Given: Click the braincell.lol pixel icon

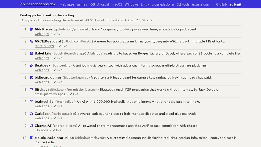Looking at the screenshot, I should (x=31, y=101).
